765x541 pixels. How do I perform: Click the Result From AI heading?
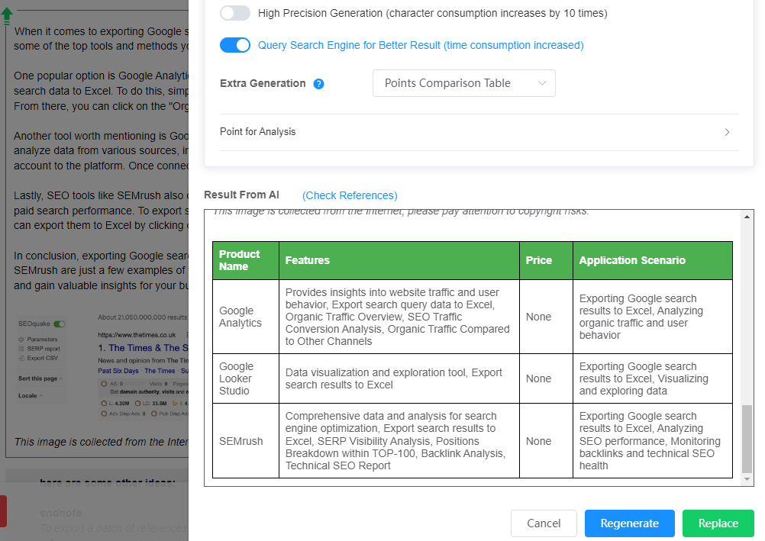241,195
